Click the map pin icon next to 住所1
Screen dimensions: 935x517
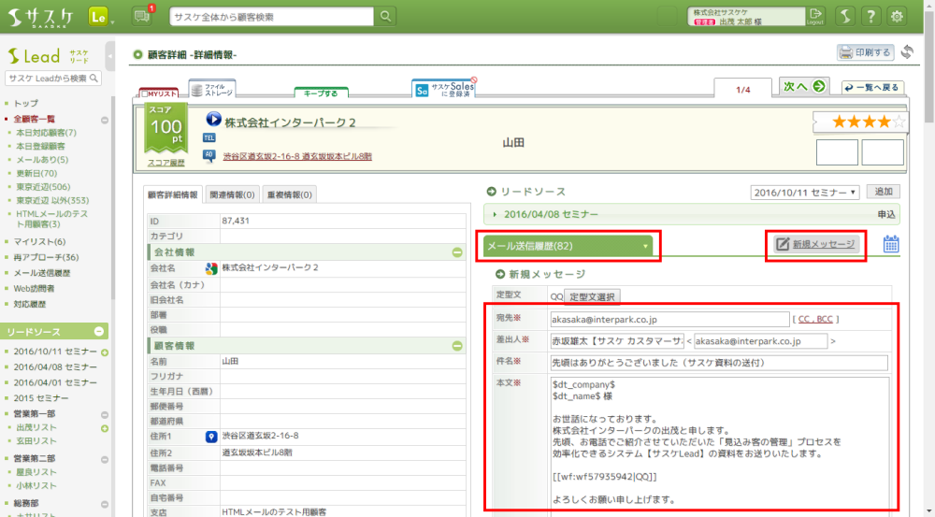pos(211,437)
